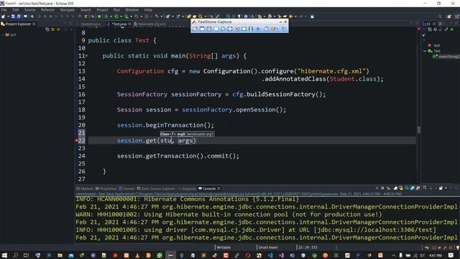Click the New file wizard icon
This screenshot has width=460, height=259.
pyautogui.click(x=3, y=17)
